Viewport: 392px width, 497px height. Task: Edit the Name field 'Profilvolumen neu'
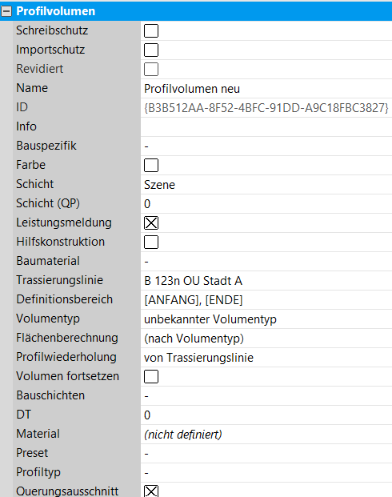coord(266,89)
